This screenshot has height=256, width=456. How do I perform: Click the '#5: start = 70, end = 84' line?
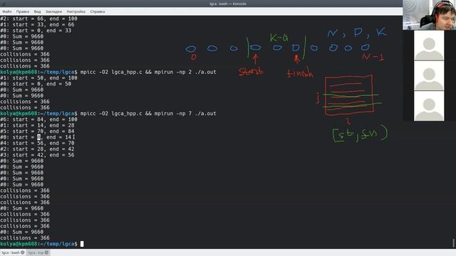point(37,131)
